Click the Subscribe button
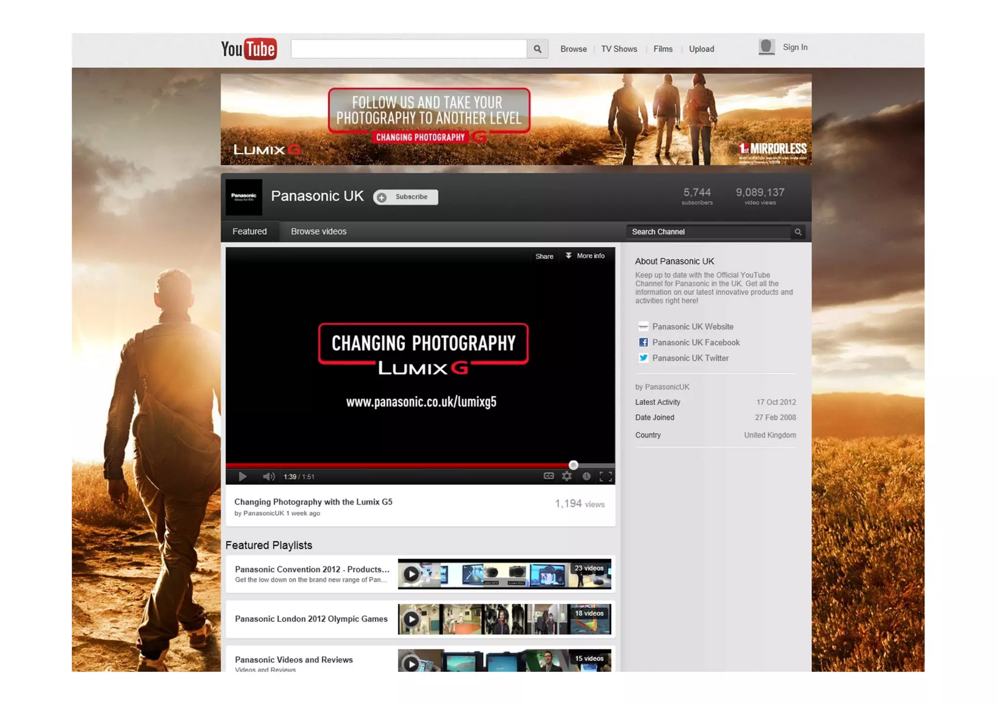997x704 pixels. (406, 197)
